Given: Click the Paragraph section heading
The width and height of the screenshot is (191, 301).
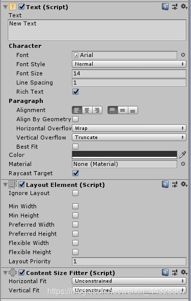Looking at the screenshot, I should click(x=26, y=101).
